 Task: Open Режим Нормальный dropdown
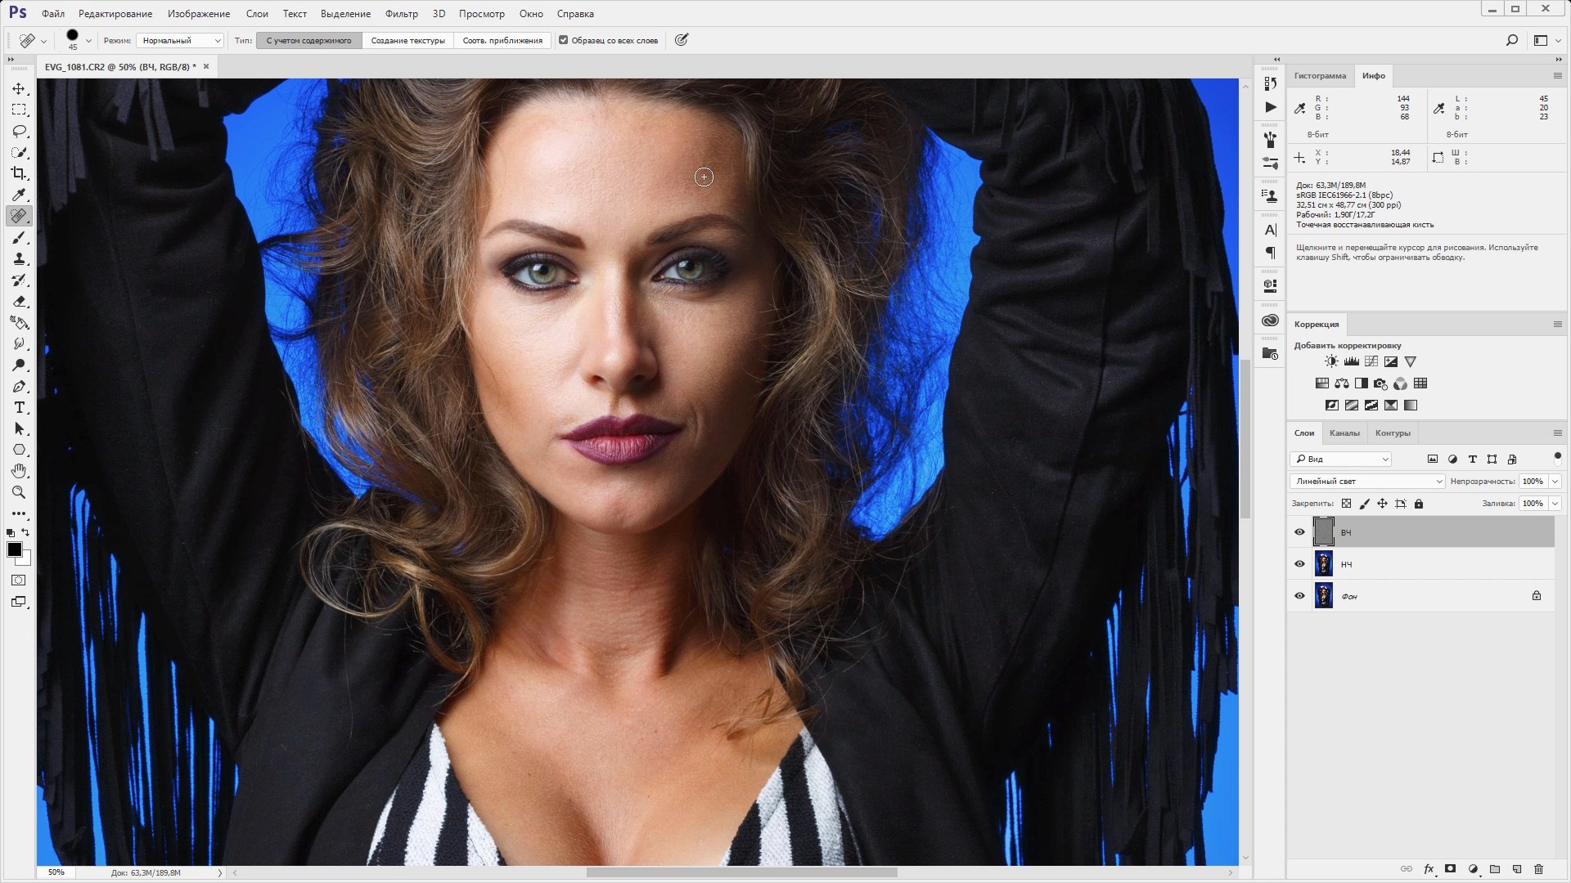(x=180, y=40)
